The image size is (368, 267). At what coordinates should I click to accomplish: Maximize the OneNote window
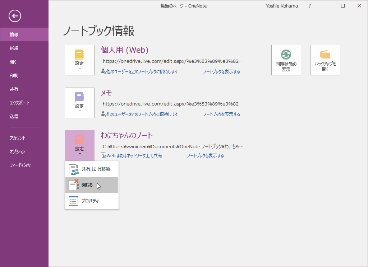pyautogui.click(x=343, y=6)
